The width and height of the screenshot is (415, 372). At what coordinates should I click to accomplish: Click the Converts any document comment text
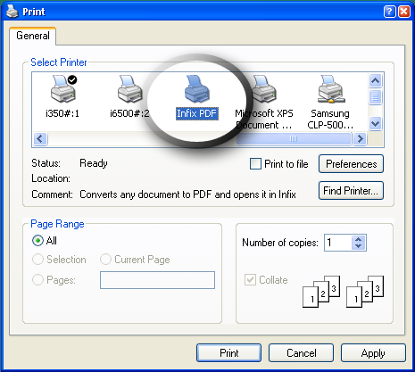tap(187, 194)
